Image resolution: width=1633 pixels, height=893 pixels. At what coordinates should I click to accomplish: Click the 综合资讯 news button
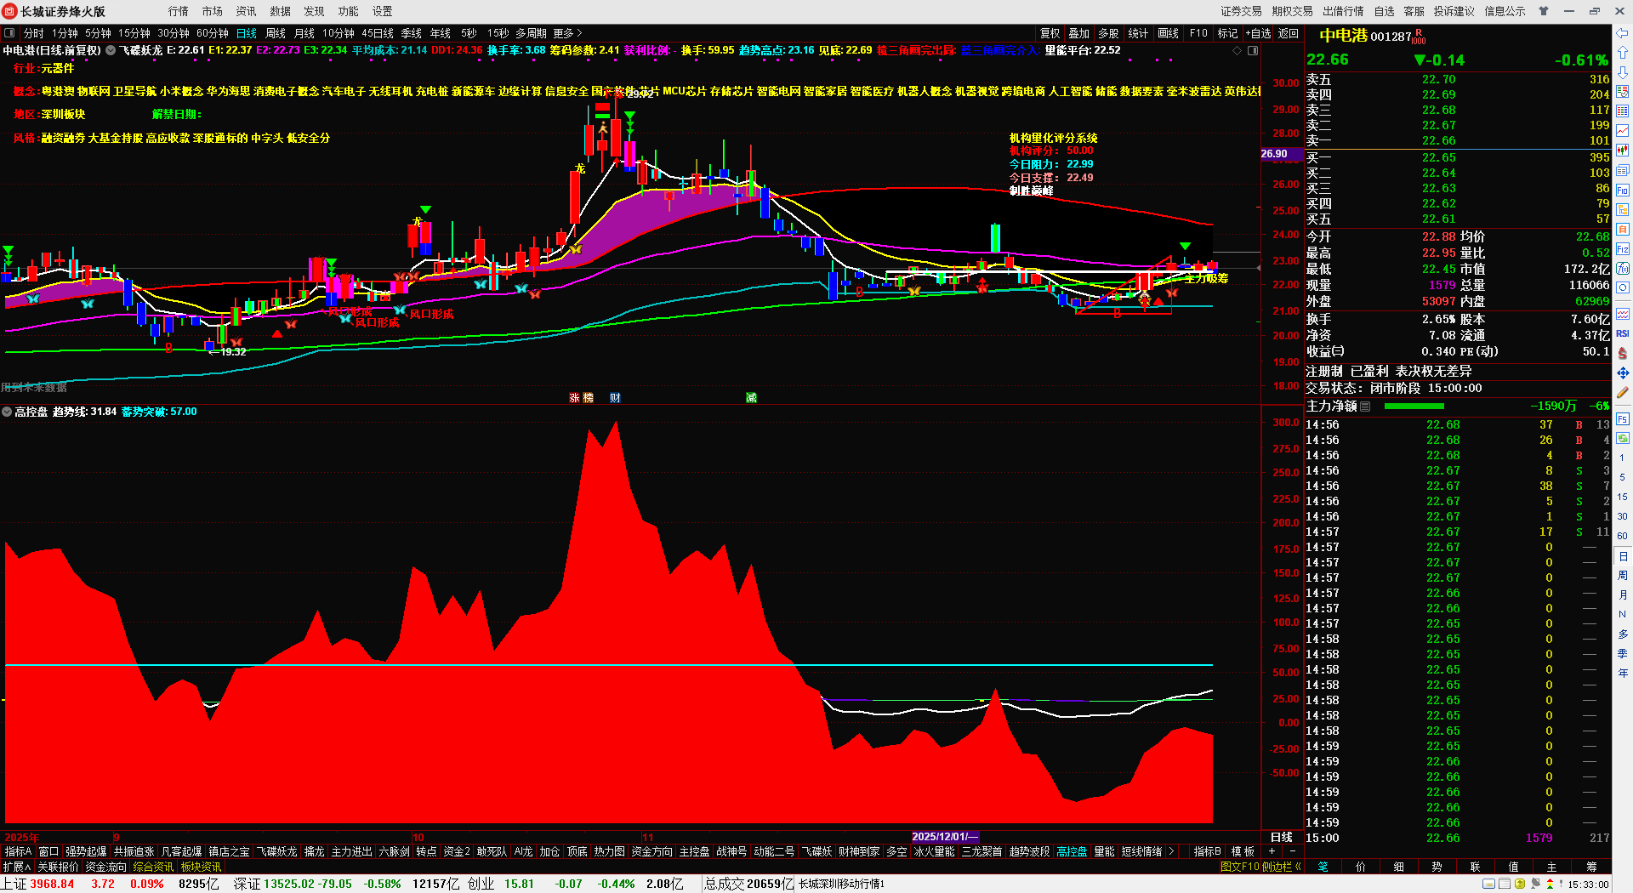(x=153, y=867)
